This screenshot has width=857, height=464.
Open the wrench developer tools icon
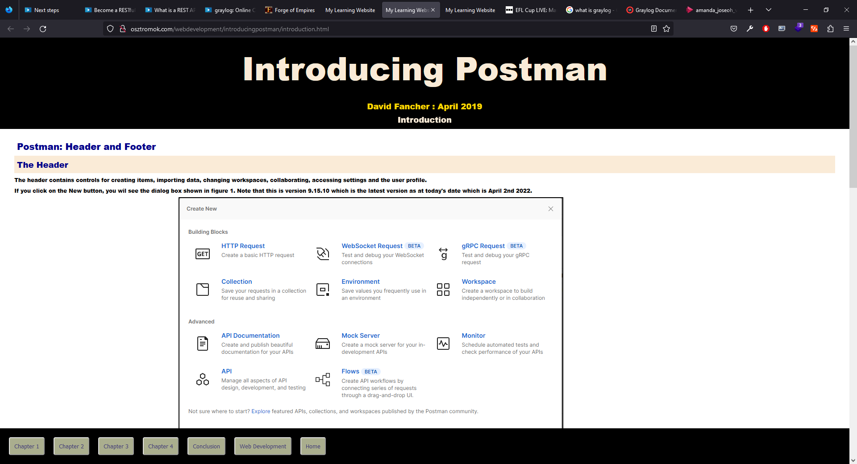pos(750,29)
